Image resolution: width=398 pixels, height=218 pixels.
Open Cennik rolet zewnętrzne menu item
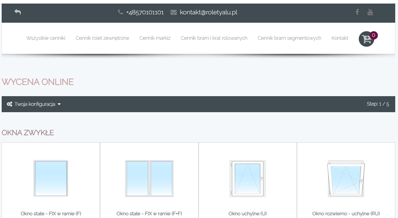point(102,38)
